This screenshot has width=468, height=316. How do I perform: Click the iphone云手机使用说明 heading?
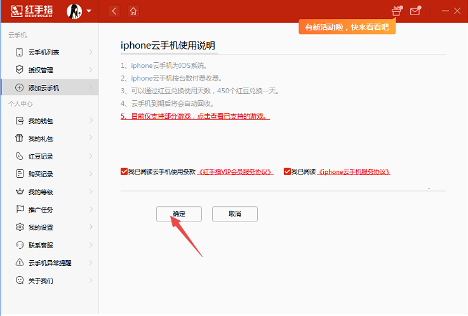click(168, 46)
